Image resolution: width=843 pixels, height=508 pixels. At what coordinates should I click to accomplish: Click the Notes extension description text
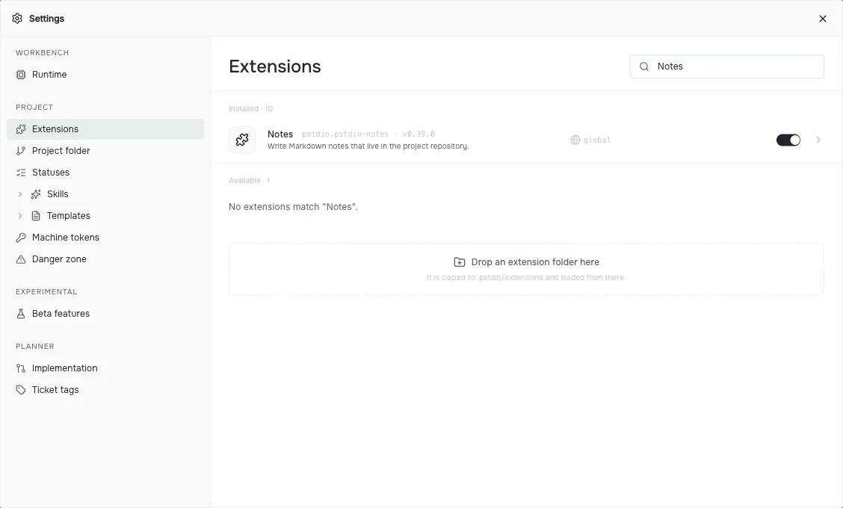pyautogui.click(x=368, y=146)
